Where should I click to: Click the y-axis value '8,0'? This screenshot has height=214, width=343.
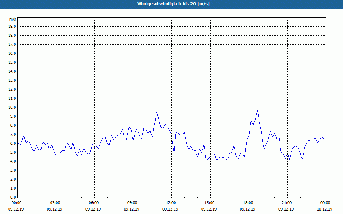(x=13, y=125)
